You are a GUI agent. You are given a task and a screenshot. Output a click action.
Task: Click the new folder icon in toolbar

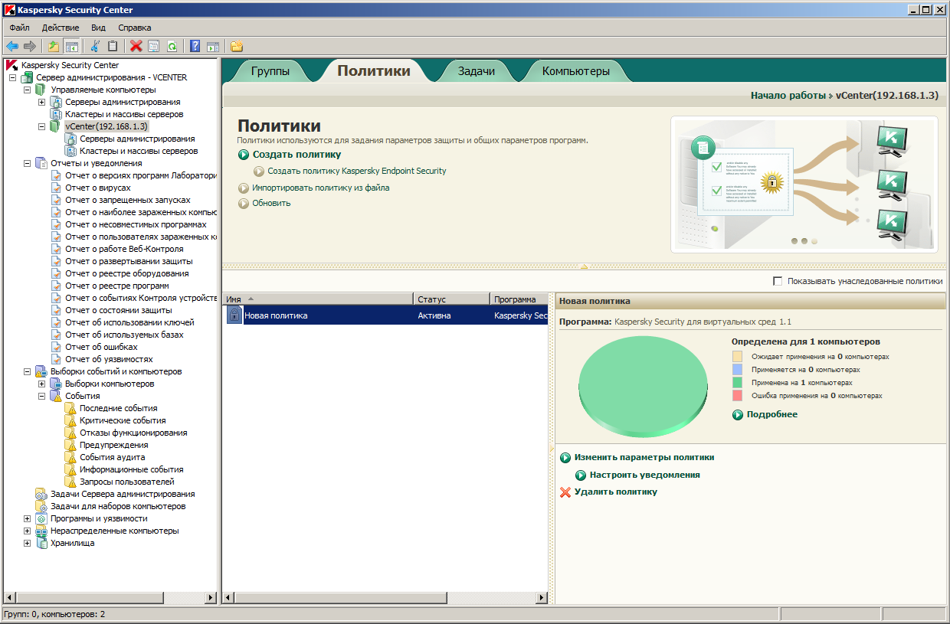tap(237, 46)
